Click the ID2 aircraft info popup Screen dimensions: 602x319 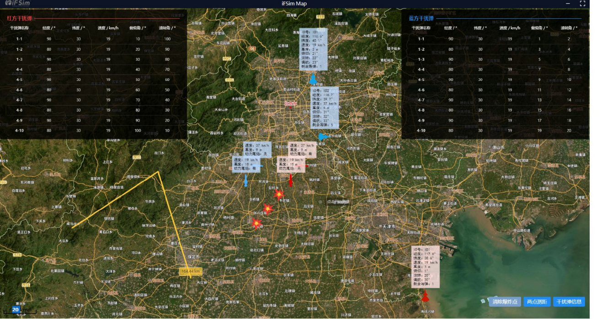click(325, 108)
